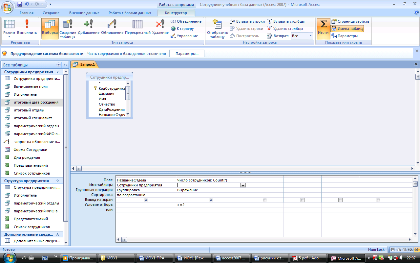The height and width of the screenshot is (263, 420).
Task: Select the Выборка query type
Action: [x=50, y=28]
